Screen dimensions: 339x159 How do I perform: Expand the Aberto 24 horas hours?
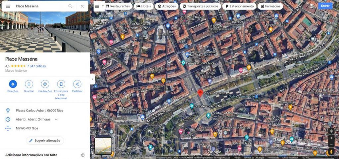pyautogui.click(x=56, y=119)
